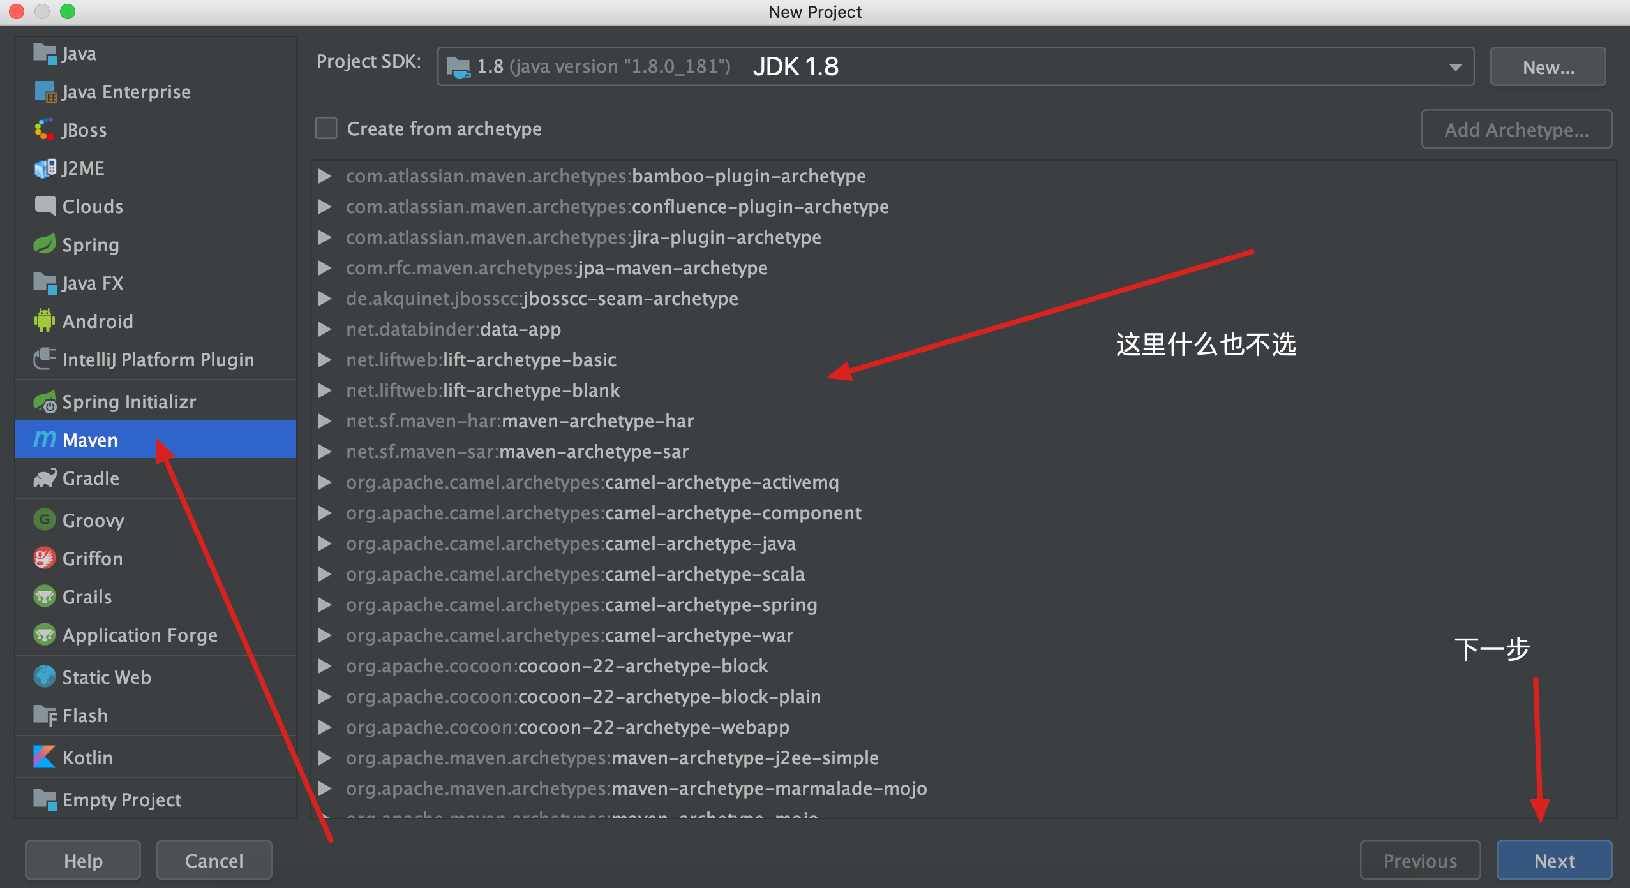Select camel-archetype-war row text
Viewport: 1630px width, 888px height.
tap(569, 635)
